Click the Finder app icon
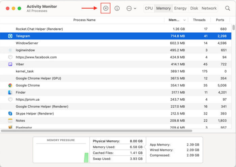Screen dimensions: 236x167 [x=10, y=92]
